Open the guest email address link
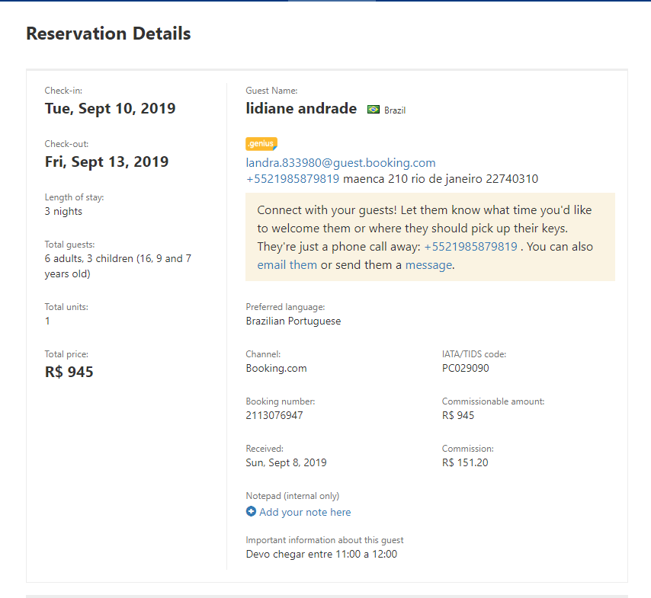Screen dimensions: 651x598 340,162
